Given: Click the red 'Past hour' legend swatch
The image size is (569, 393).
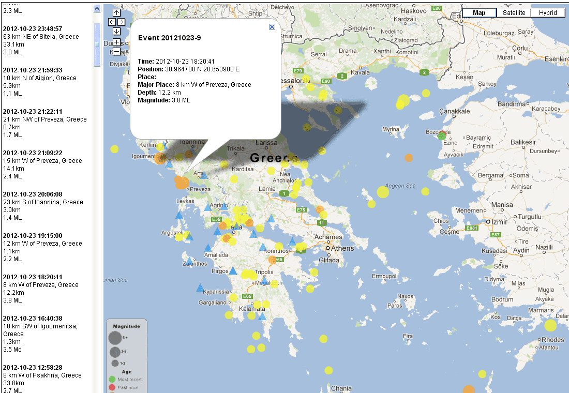Looking at the screenshot, I should [112, 387].
